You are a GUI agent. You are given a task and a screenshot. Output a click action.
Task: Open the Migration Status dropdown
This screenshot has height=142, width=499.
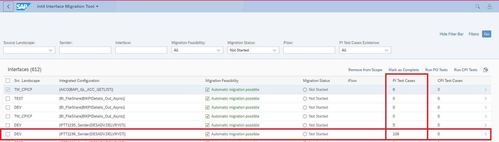(x=274, y=50)
